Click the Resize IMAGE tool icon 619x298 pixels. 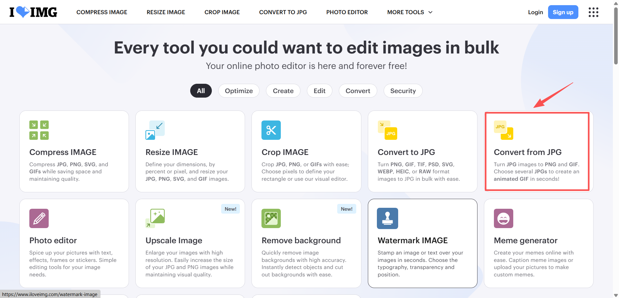point(155,130)
